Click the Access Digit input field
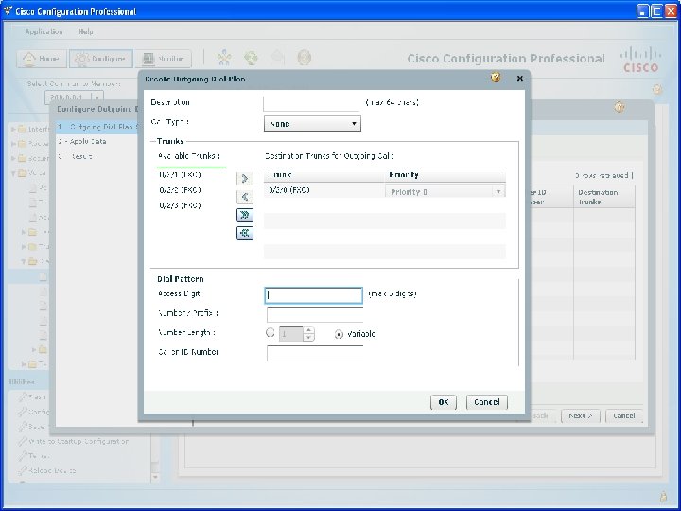Viewport: 681px width, 511px height. click(314, 295)
